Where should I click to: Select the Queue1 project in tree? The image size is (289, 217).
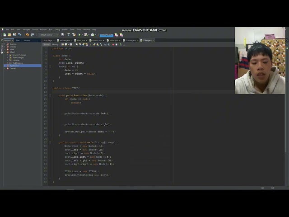[13, 68]
